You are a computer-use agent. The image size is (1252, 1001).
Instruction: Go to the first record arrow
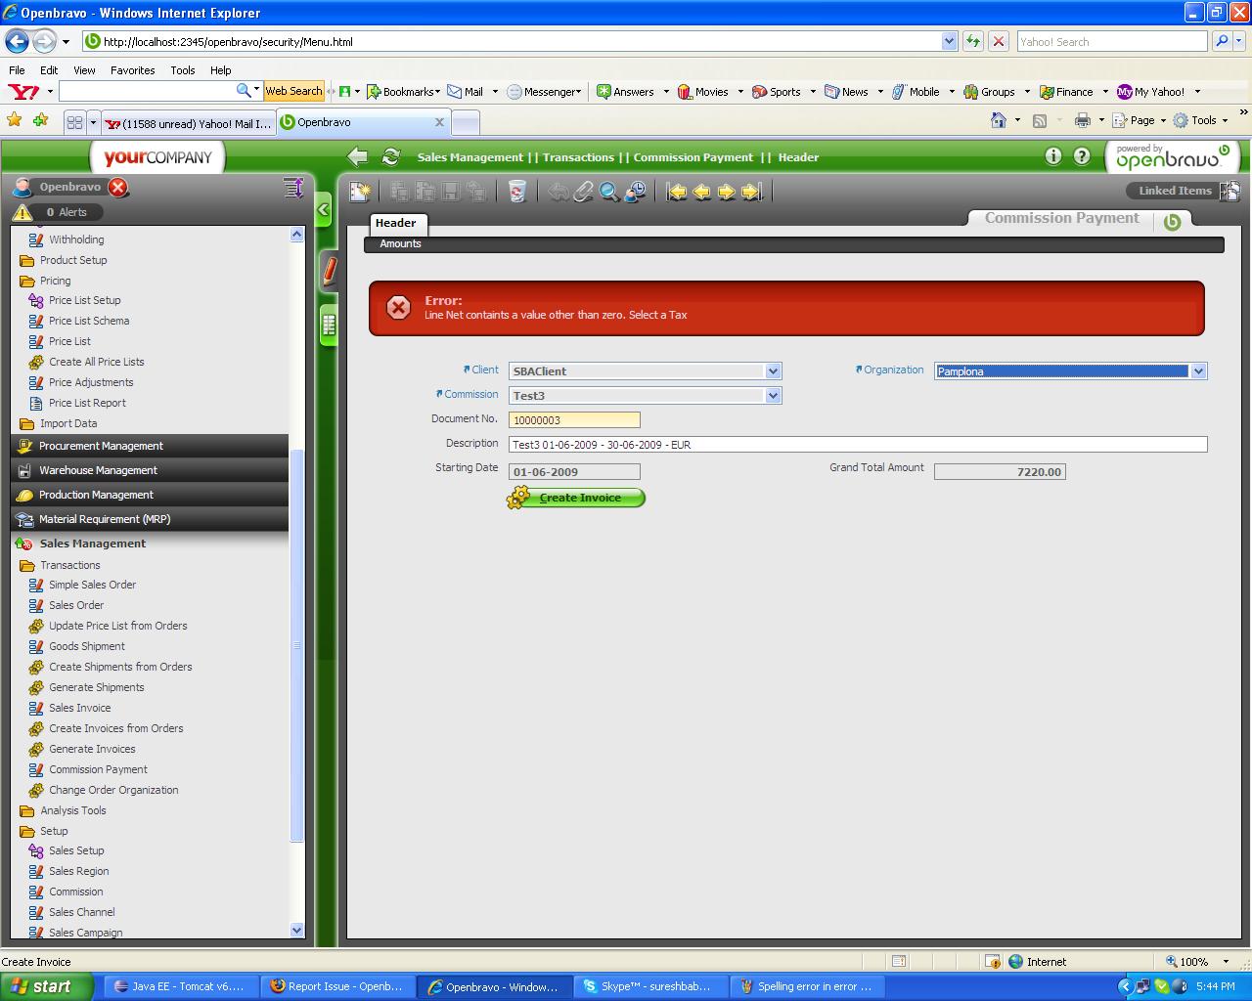pyautogui.click(x=677, y=192)
